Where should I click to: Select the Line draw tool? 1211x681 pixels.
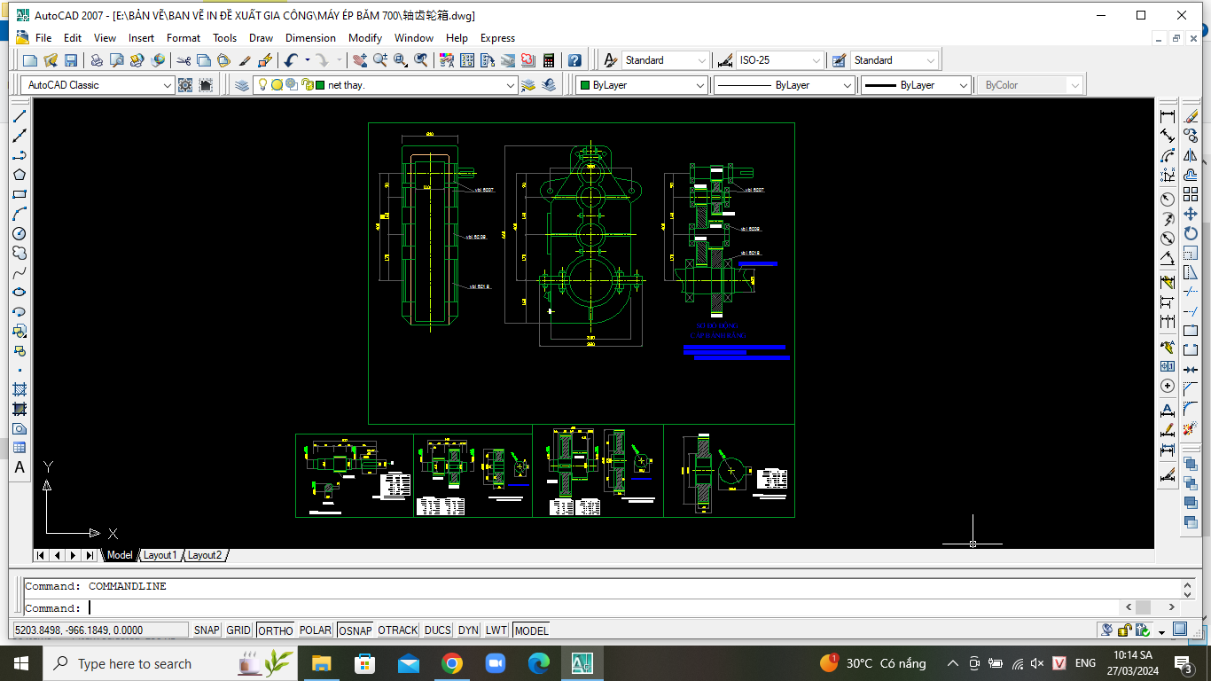pyautogui.click(x=19, y=116)
